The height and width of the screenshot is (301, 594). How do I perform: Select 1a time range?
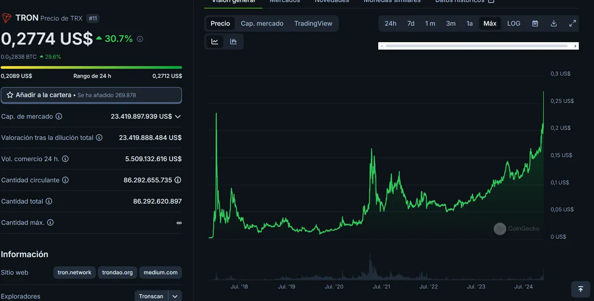[x=470, y=23]
